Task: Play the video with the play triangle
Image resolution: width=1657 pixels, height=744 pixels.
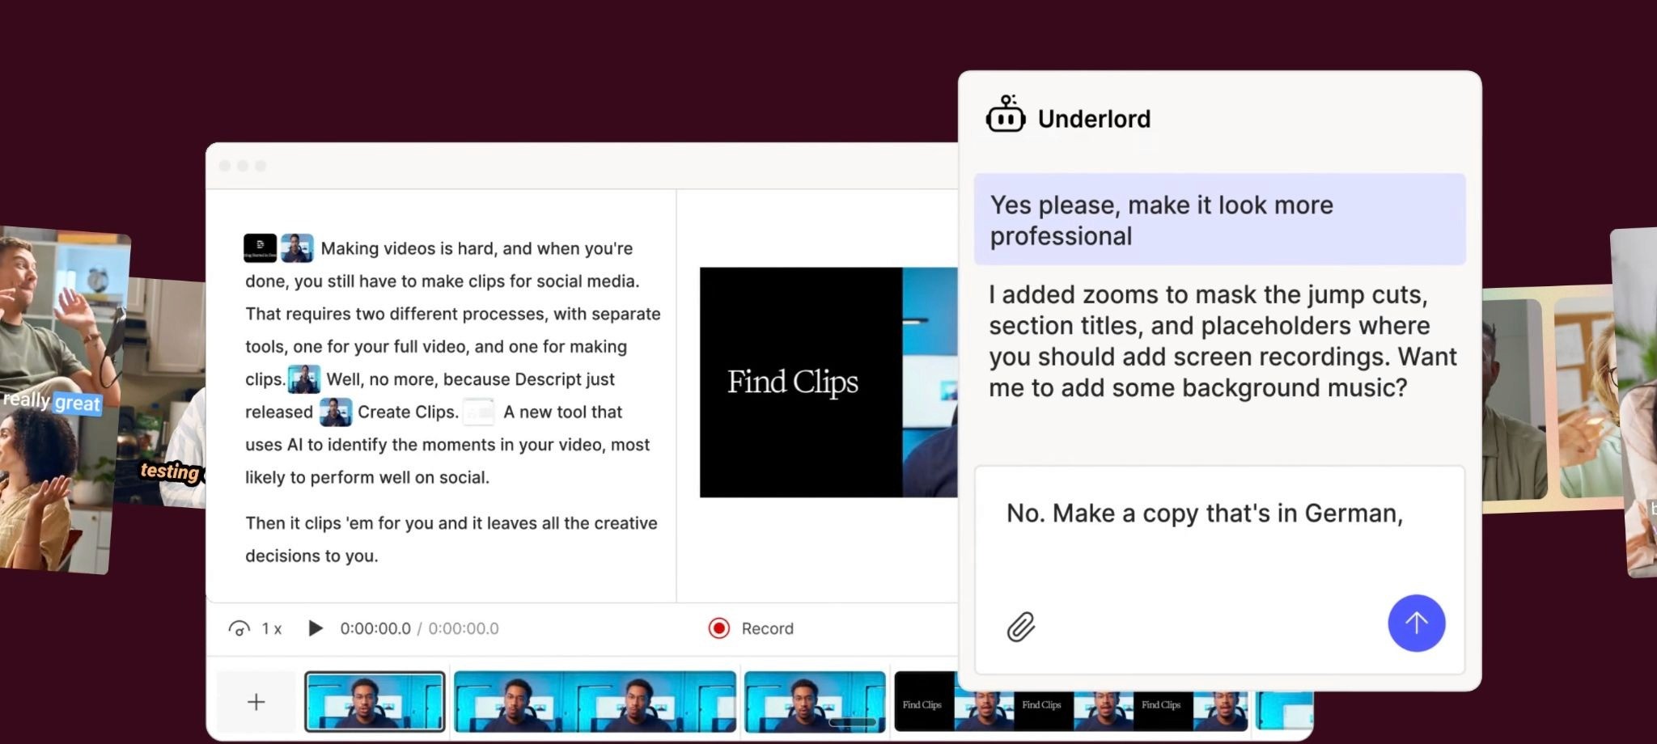Action: coord(316,628)
